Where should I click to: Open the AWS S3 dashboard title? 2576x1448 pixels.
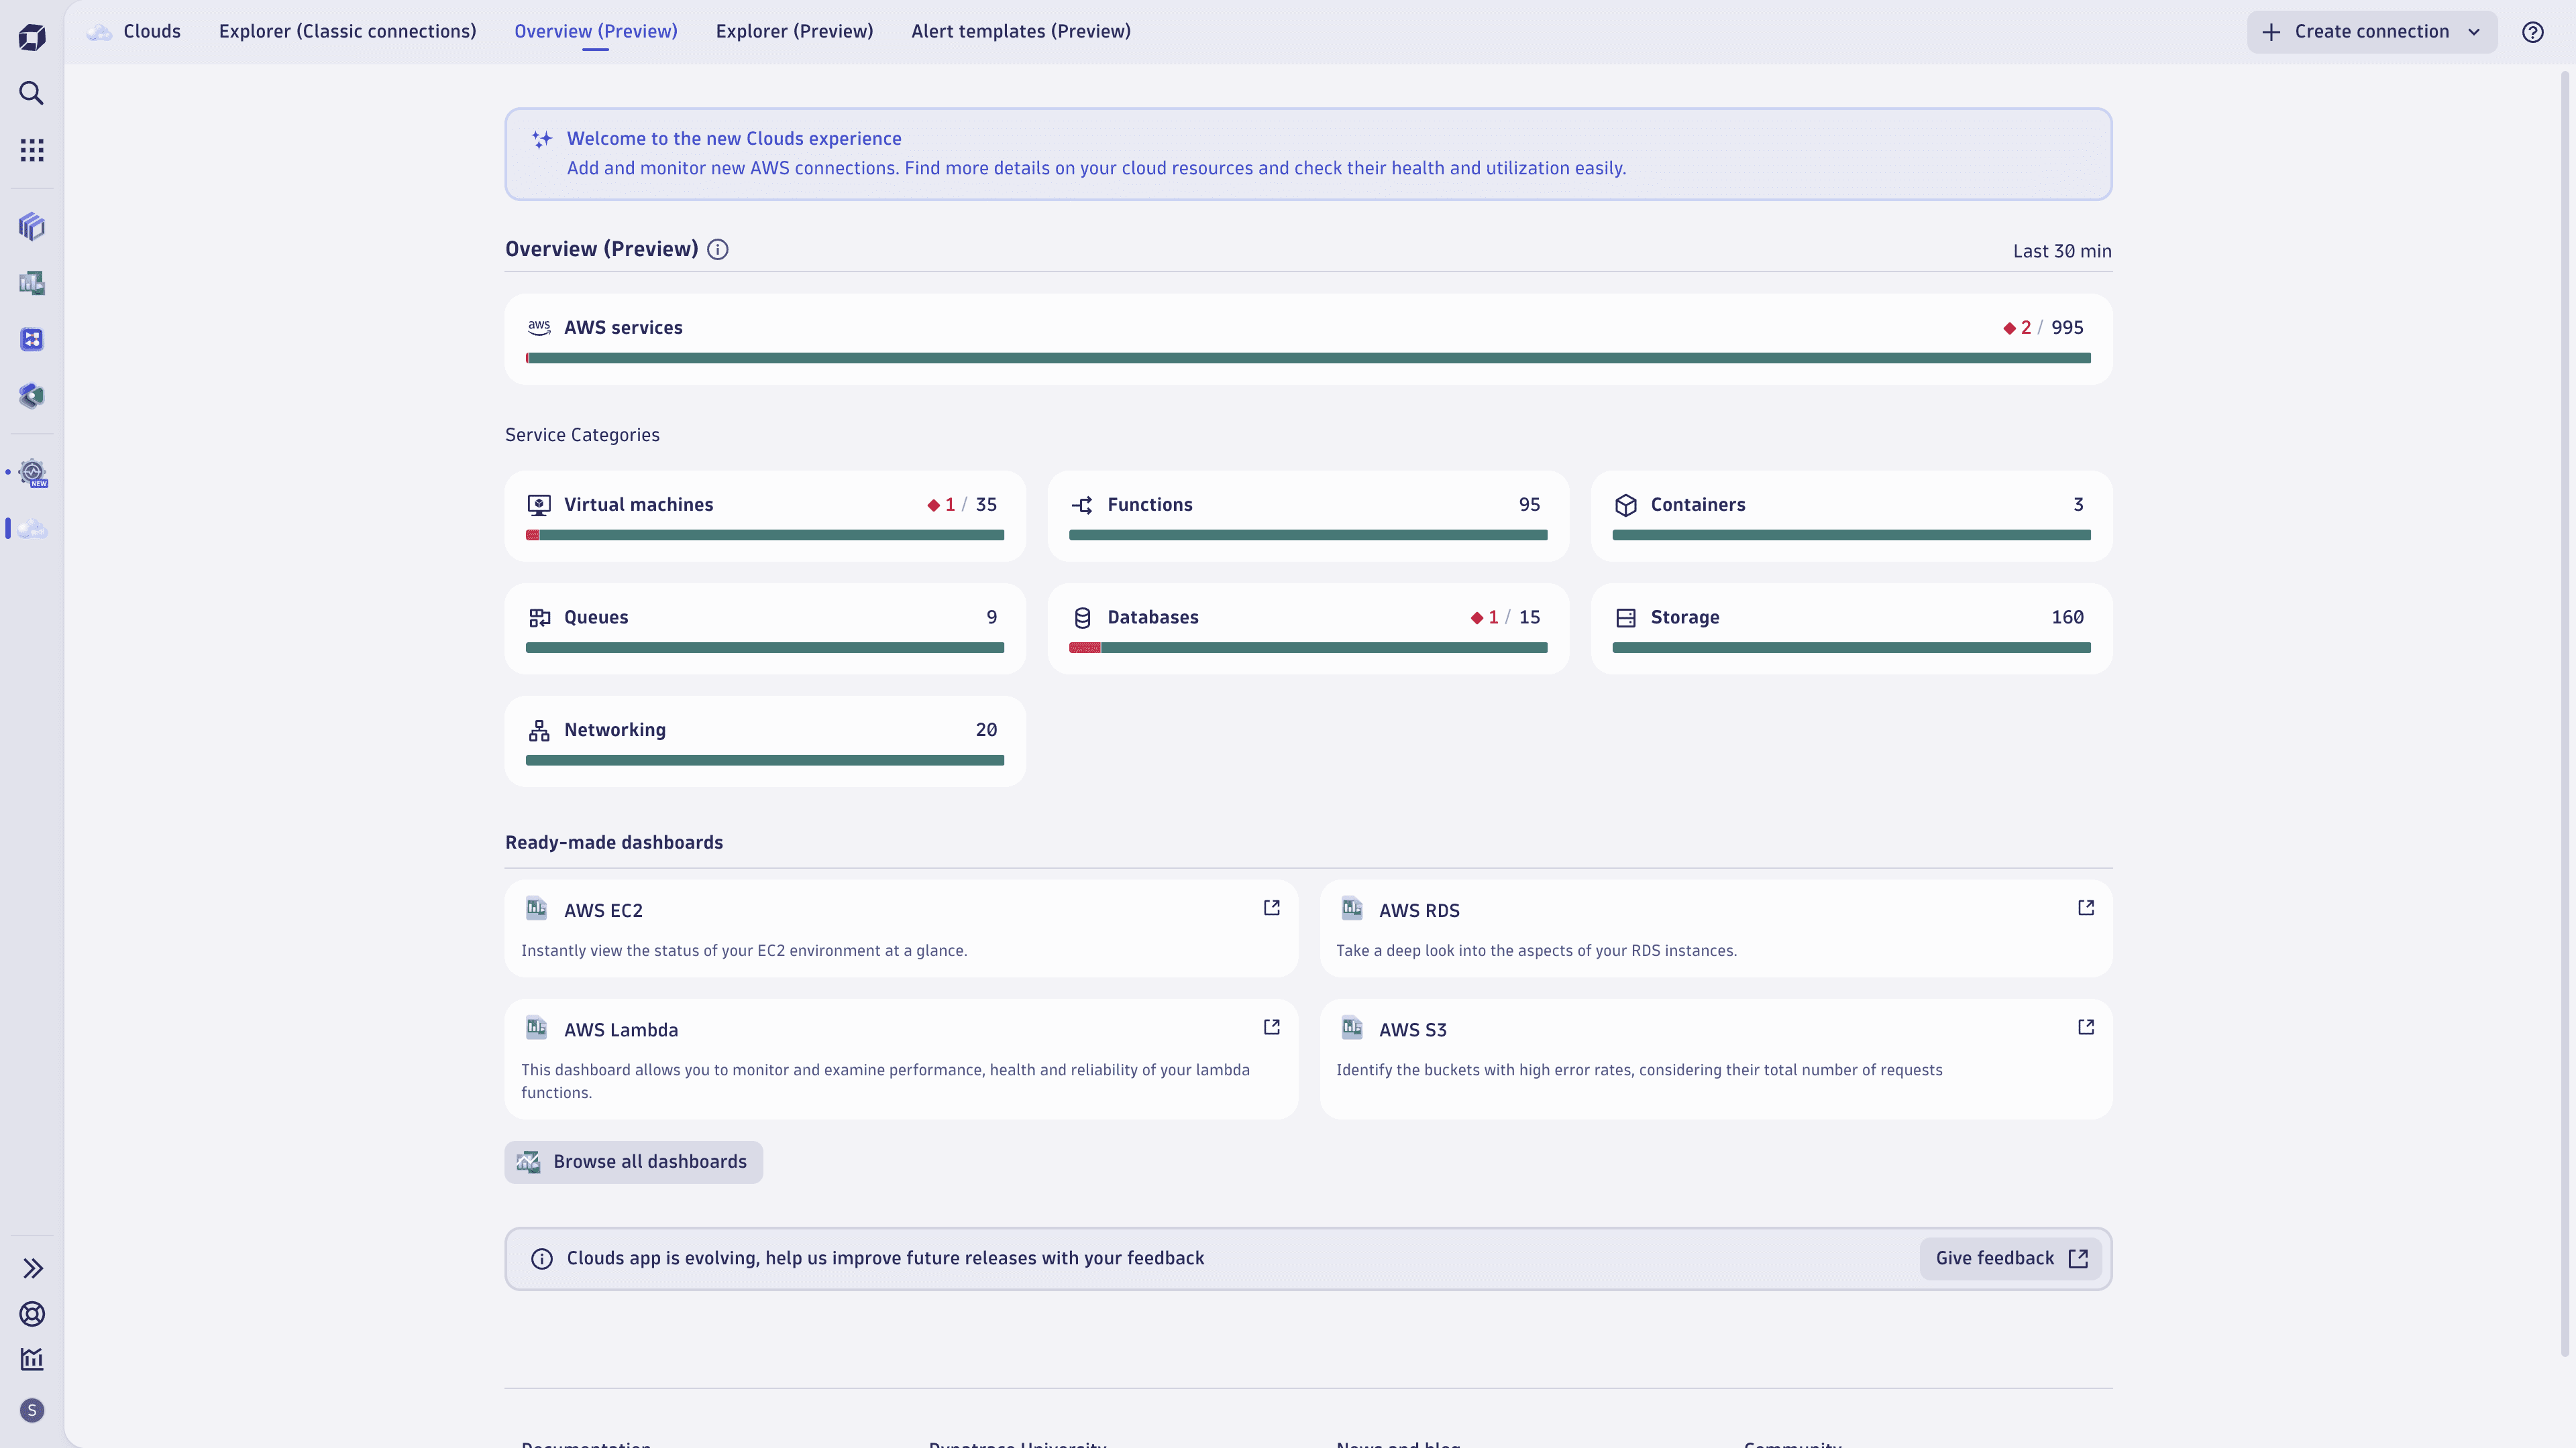point(1412,1030)
